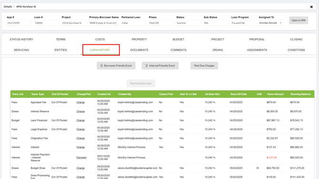The image size is (319, 179).
Task: Close the 4916 Kershaw St details panel
Action: pyautogui.click(x=311, y=7)
